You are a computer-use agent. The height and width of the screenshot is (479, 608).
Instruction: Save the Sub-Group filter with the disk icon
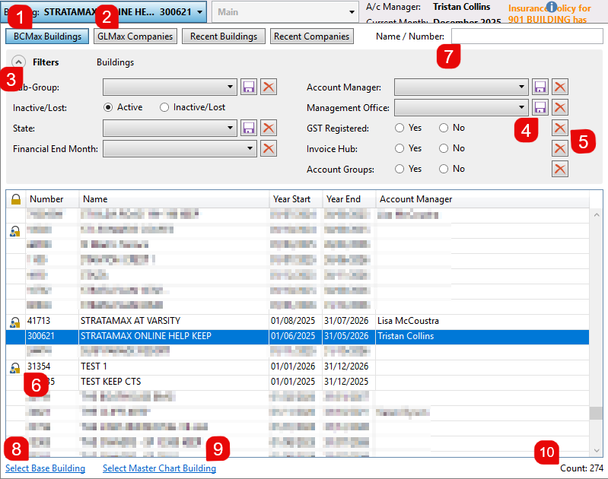(x=249, y=87)
